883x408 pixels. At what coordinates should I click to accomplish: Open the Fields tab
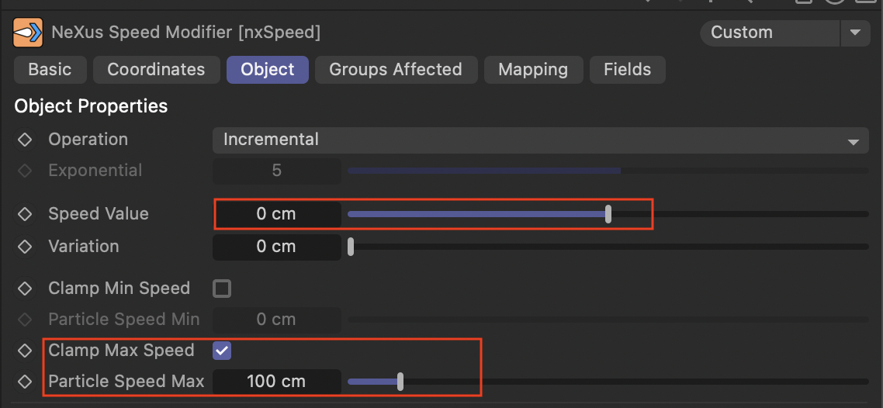tap(628, 70)
